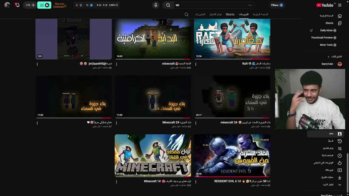Click the TubeBuddy trophy icon
Viewport: 349px width, 196px height.
pyautogui.click(x=81, y=5)
